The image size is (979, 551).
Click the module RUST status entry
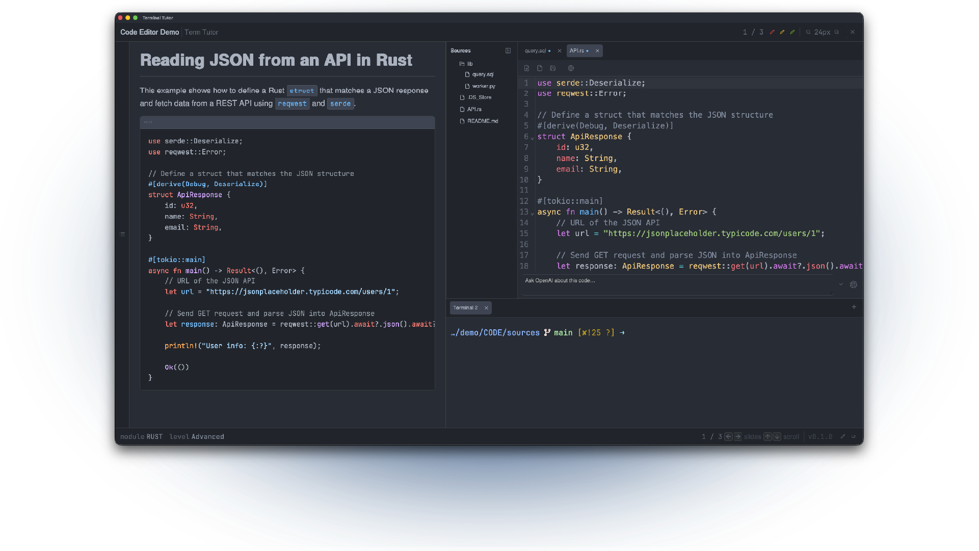click(141, 437)
